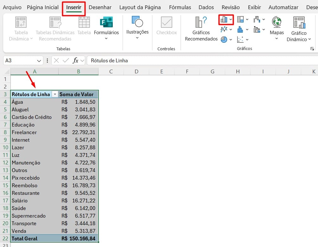
Task: Open the Mapas chart option
Action: 277,28
